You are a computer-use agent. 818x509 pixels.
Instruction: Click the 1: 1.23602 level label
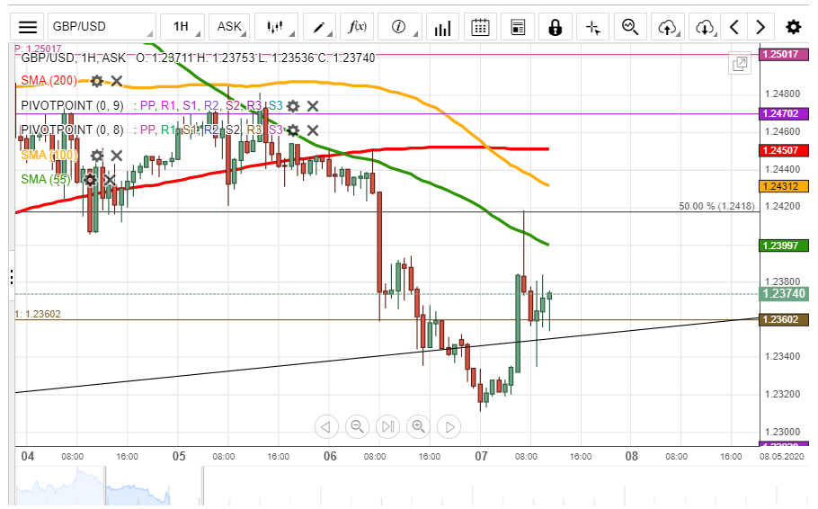(38, 314)
